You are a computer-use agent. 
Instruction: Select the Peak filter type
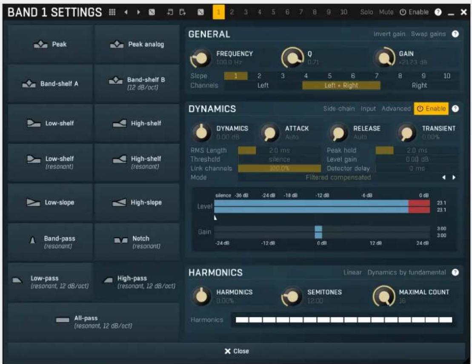coord(50,44)
